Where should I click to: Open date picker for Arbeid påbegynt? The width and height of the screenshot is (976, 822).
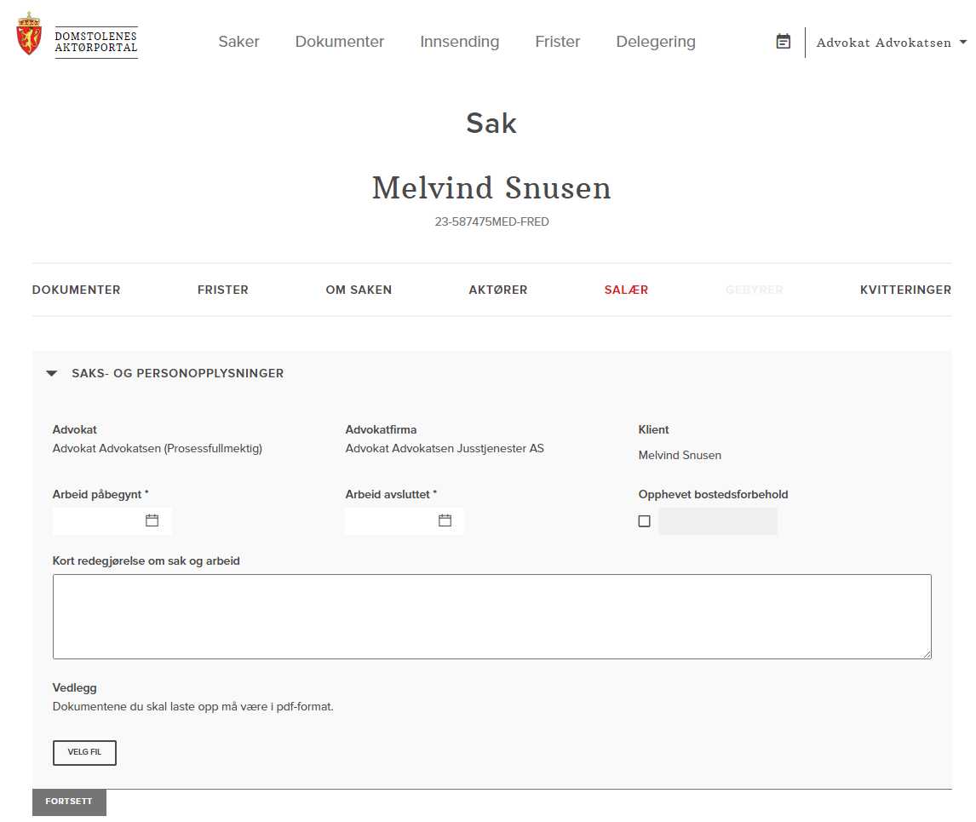point(152,520)
